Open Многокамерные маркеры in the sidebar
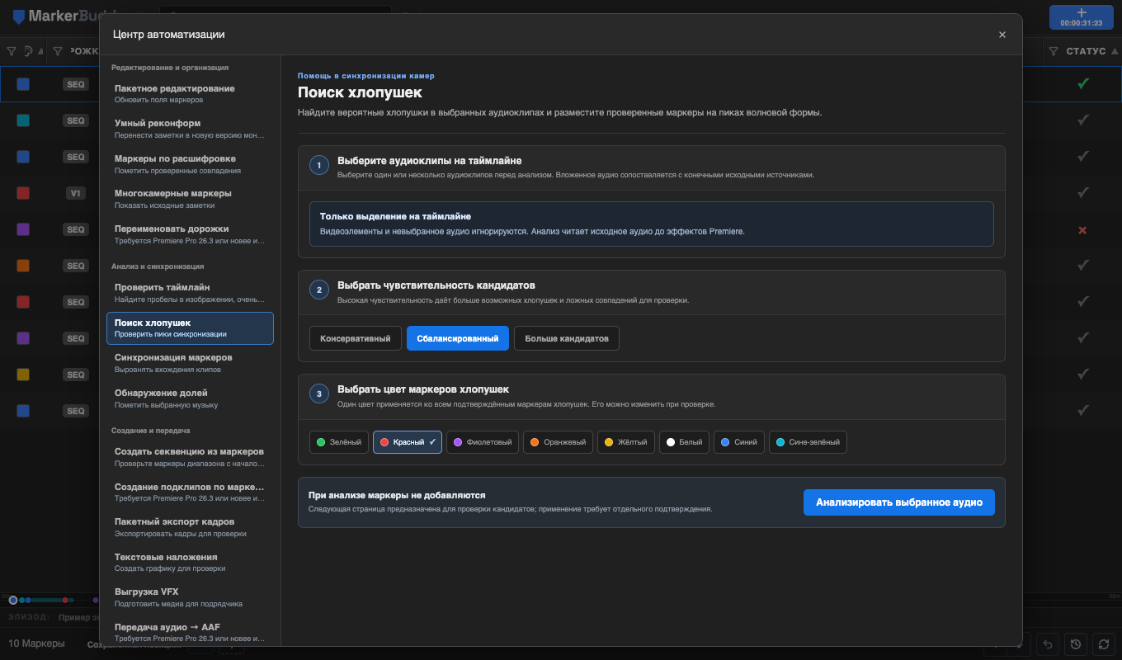This screenshot has width=1122, height=660. pyautogui.click(x=190, y=198)
